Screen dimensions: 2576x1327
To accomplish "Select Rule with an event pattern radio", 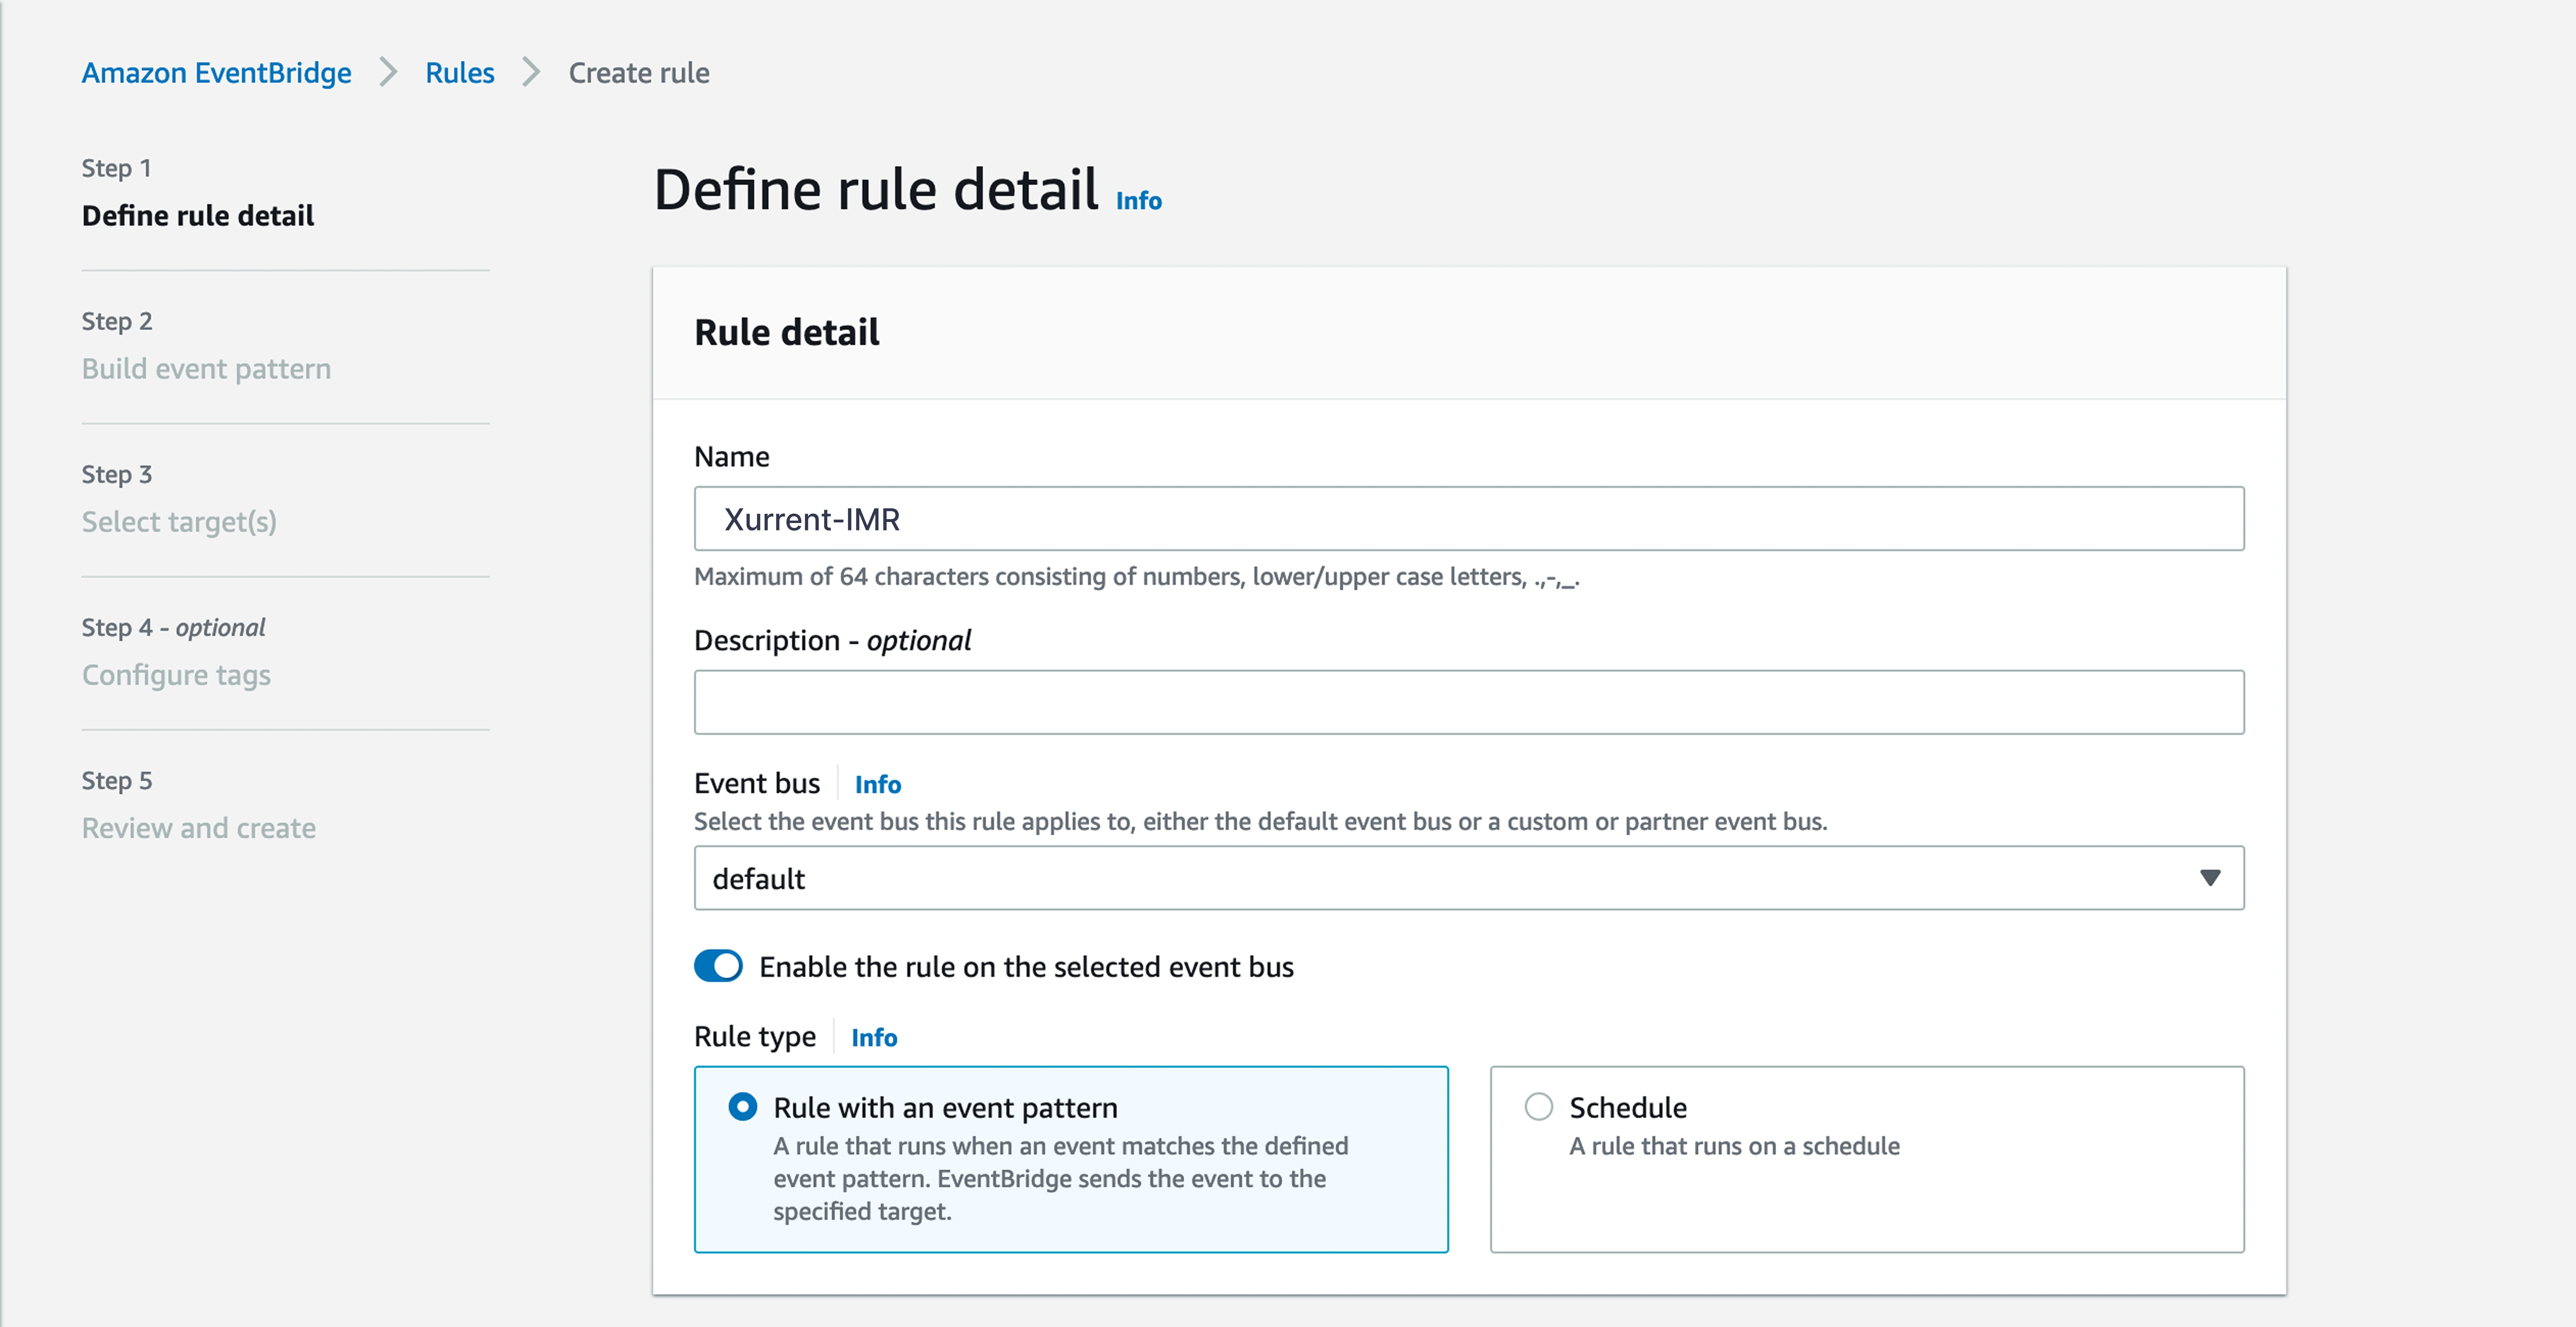I will pos(742,1107).
